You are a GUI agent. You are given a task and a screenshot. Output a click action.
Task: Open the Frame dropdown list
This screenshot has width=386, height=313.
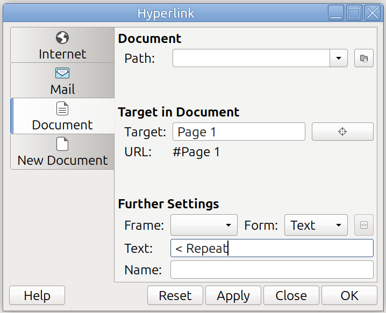click(204, 225)
